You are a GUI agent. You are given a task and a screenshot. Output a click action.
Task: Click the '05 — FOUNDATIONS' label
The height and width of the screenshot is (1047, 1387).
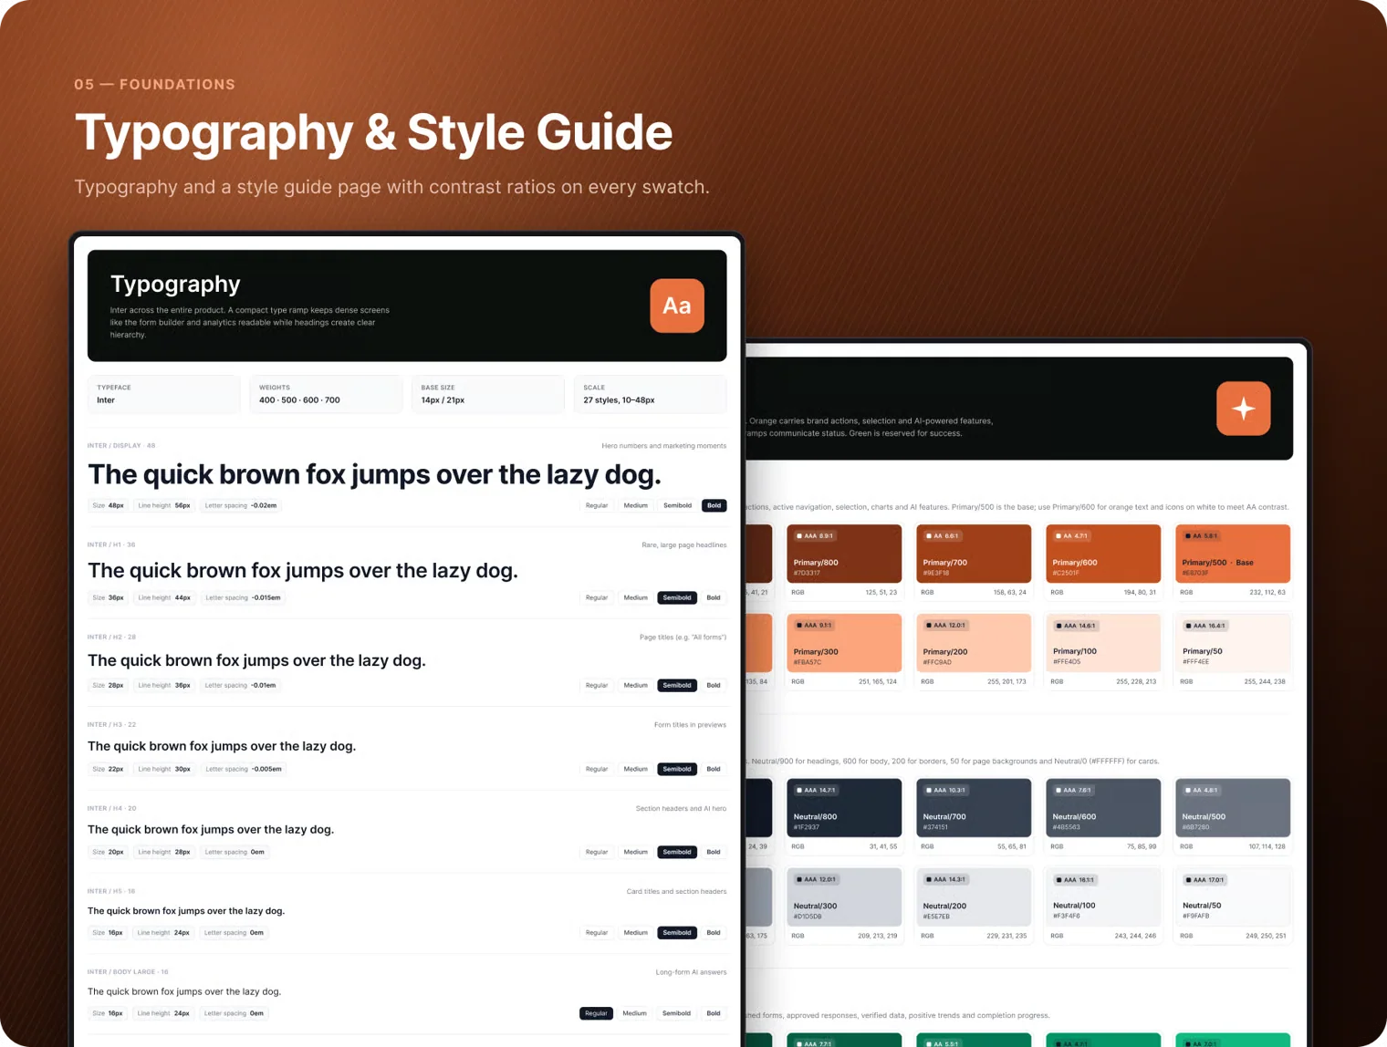click(155, 84)
